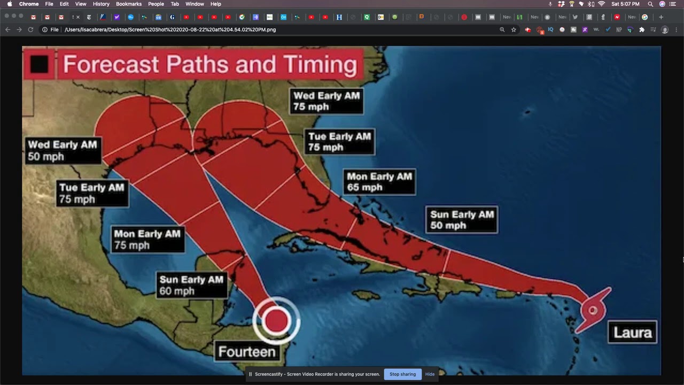Screen dimensions: 684x385
Task: Reload the current page
Action: pos(30,29)
